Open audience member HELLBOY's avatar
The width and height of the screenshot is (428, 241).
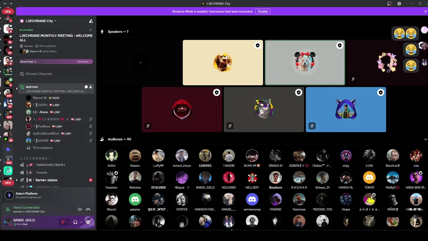point(252,177)
